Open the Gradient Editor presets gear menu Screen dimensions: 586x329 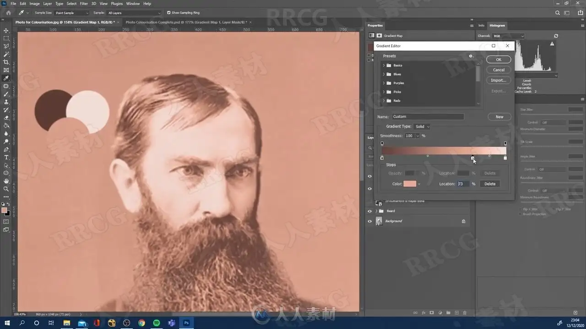470,56
